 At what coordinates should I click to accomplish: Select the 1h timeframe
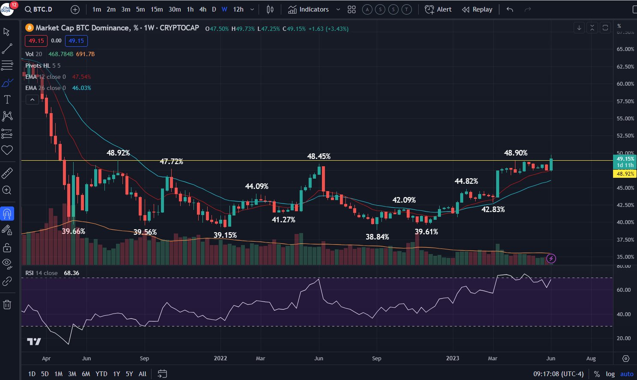click(x=190, y=9)
